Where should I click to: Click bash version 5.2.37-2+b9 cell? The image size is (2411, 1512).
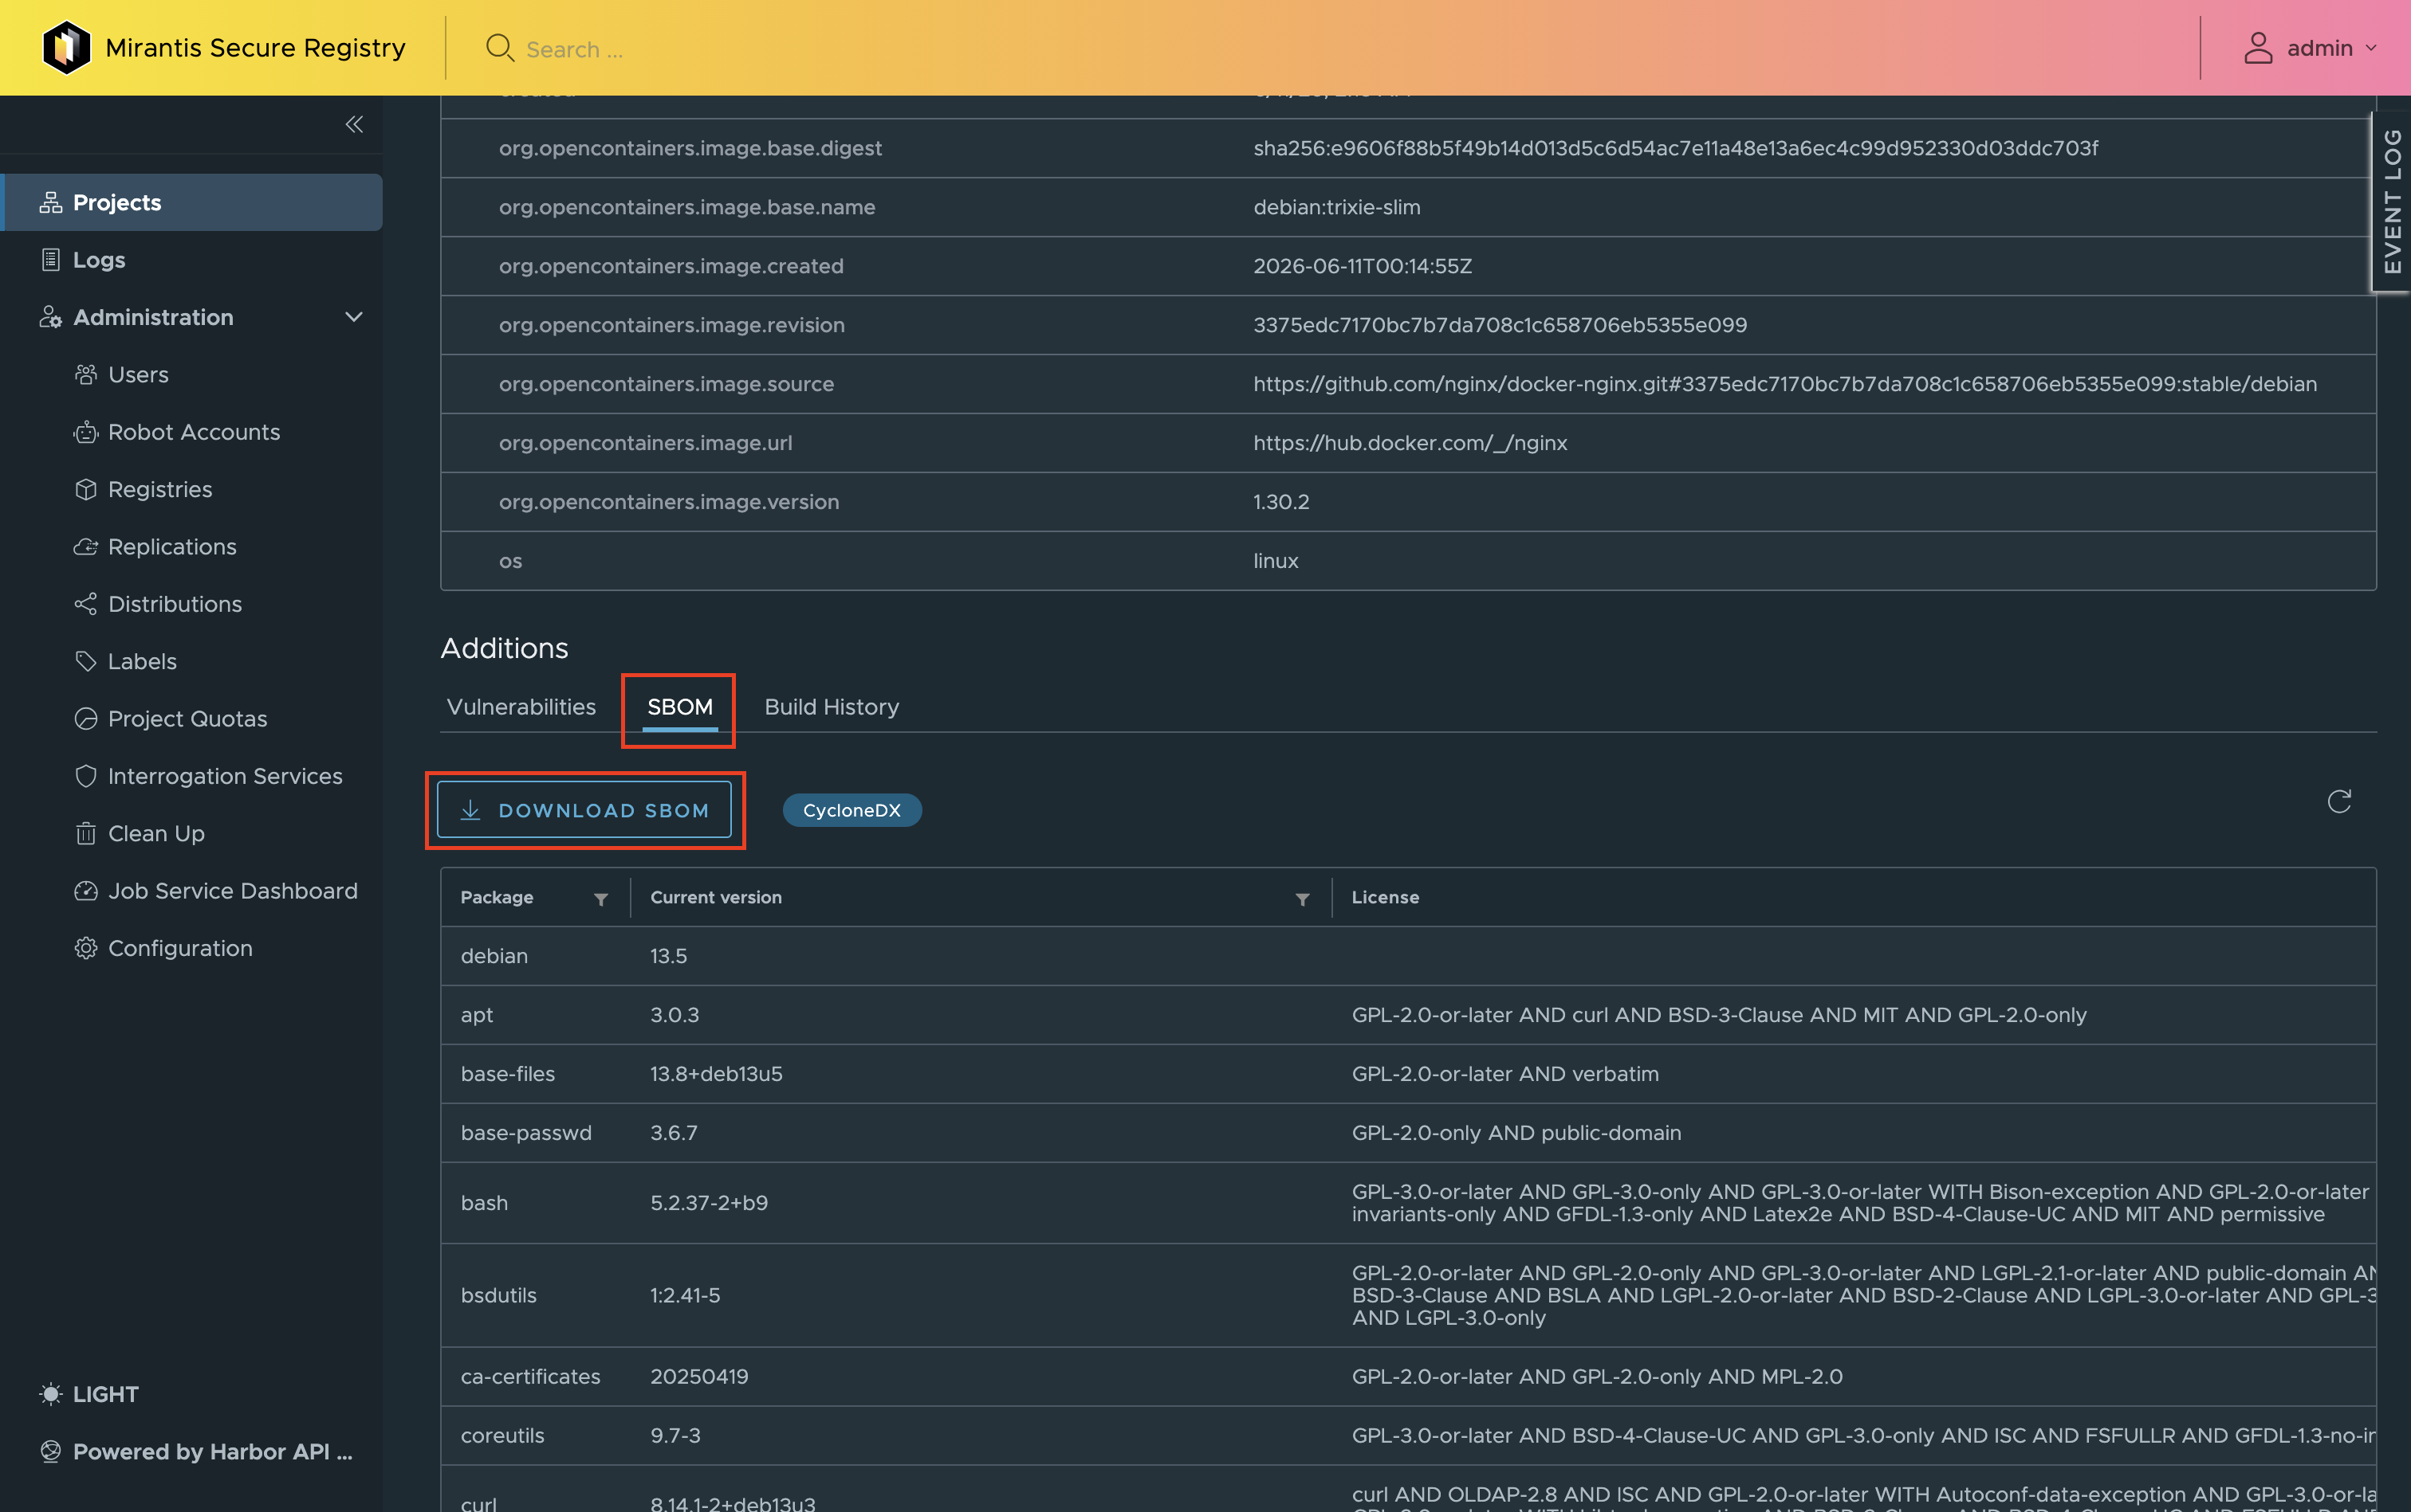[710, 1203]
